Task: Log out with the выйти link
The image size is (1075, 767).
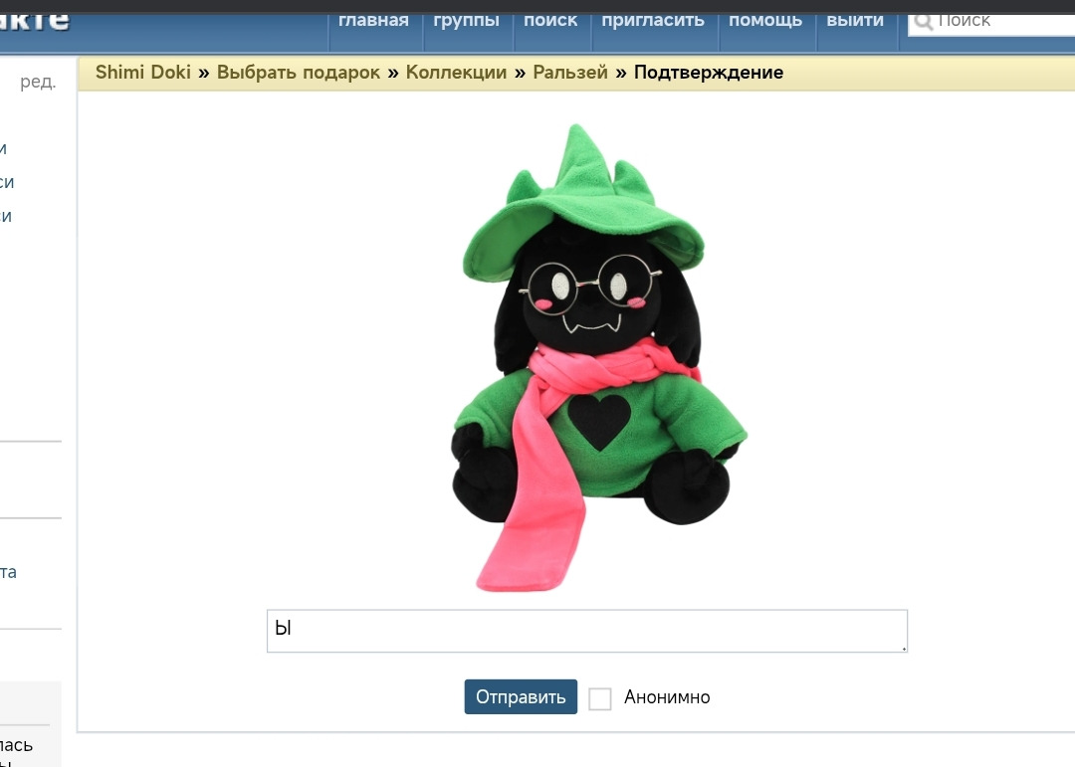Action: [x=855, y=21]
